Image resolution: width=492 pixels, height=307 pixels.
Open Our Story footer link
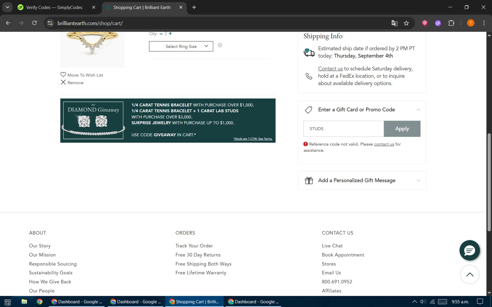pyautogui.click(x=40, y=246)
